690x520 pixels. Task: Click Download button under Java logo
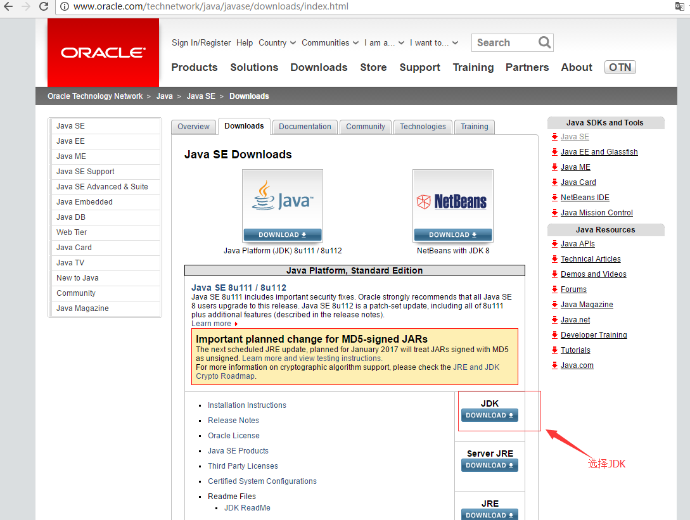click(283, 235)
